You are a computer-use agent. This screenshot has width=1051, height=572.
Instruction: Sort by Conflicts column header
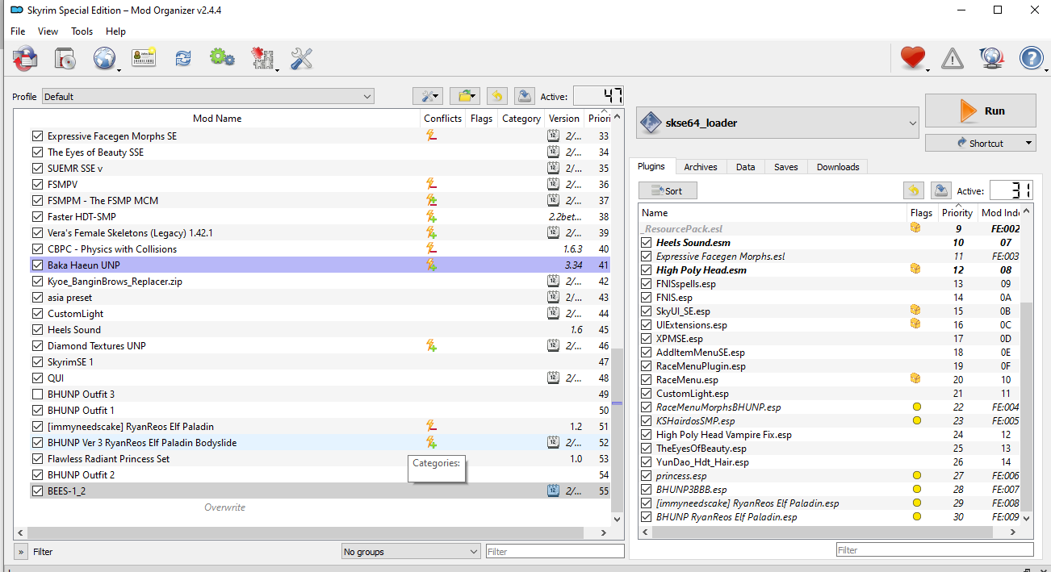click(x=443, y=119)
